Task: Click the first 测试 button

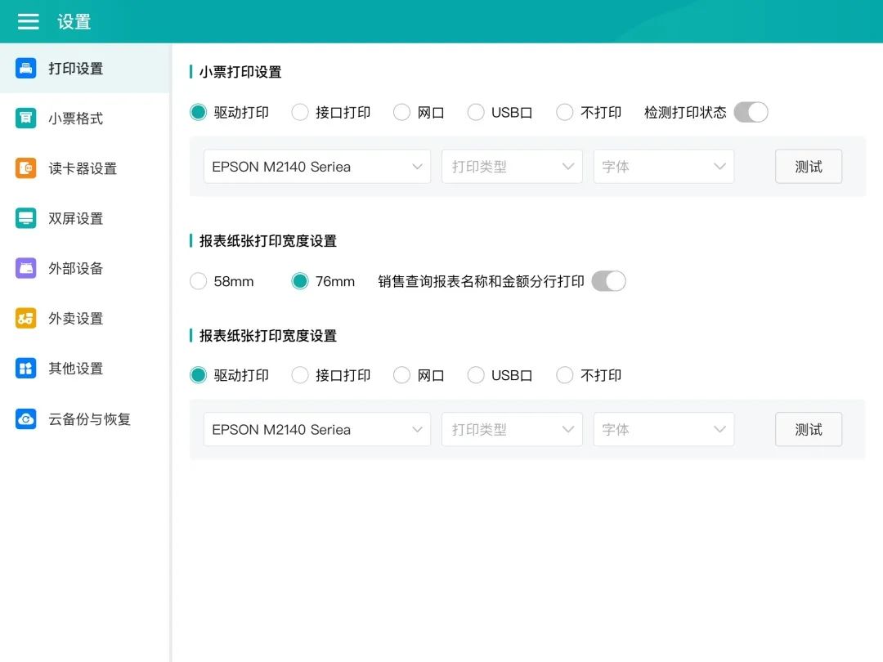Action: [808, 167]
